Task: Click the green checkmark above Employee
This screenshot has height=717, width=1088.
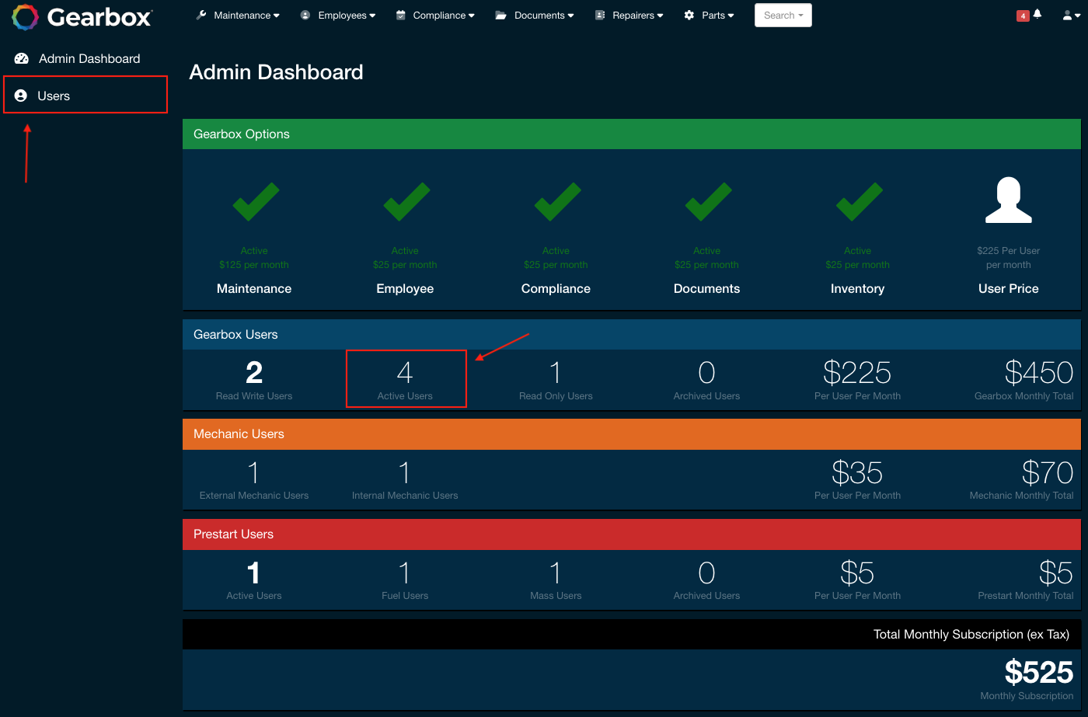Action: [406, 202]
